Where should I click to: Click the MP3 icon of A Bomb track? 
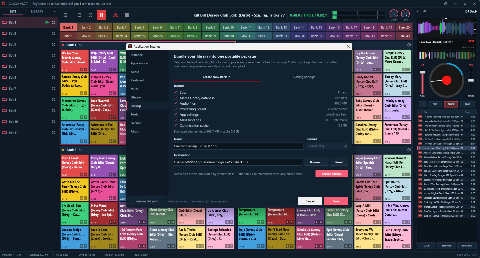click(420, 116)
